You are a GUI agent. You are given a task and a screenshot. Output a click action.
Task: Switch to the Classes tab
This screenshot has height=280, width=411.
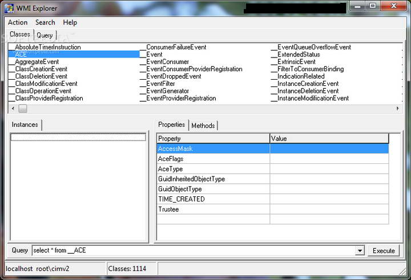click(x=20, y=34)
